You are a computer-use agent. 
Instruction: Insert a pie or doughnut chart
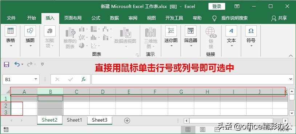pyautogui.click(x=82, y=46)
